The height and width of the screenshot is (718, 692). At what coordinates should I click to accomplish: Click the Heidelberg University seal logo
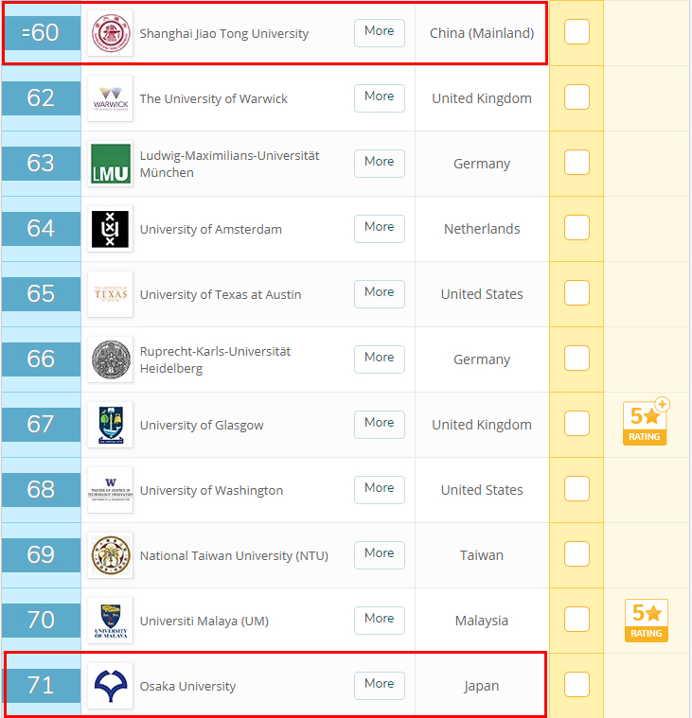point(110,359)
